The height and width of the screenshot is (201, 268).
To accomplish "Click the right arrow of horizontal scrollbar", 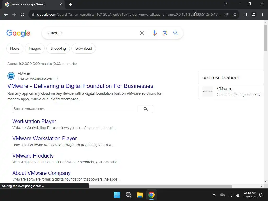I will 261,186.
